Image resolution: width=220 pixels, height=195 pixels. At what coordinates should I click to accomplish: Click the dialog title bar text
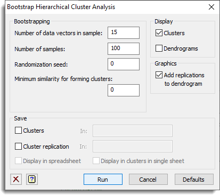point(61,7)
